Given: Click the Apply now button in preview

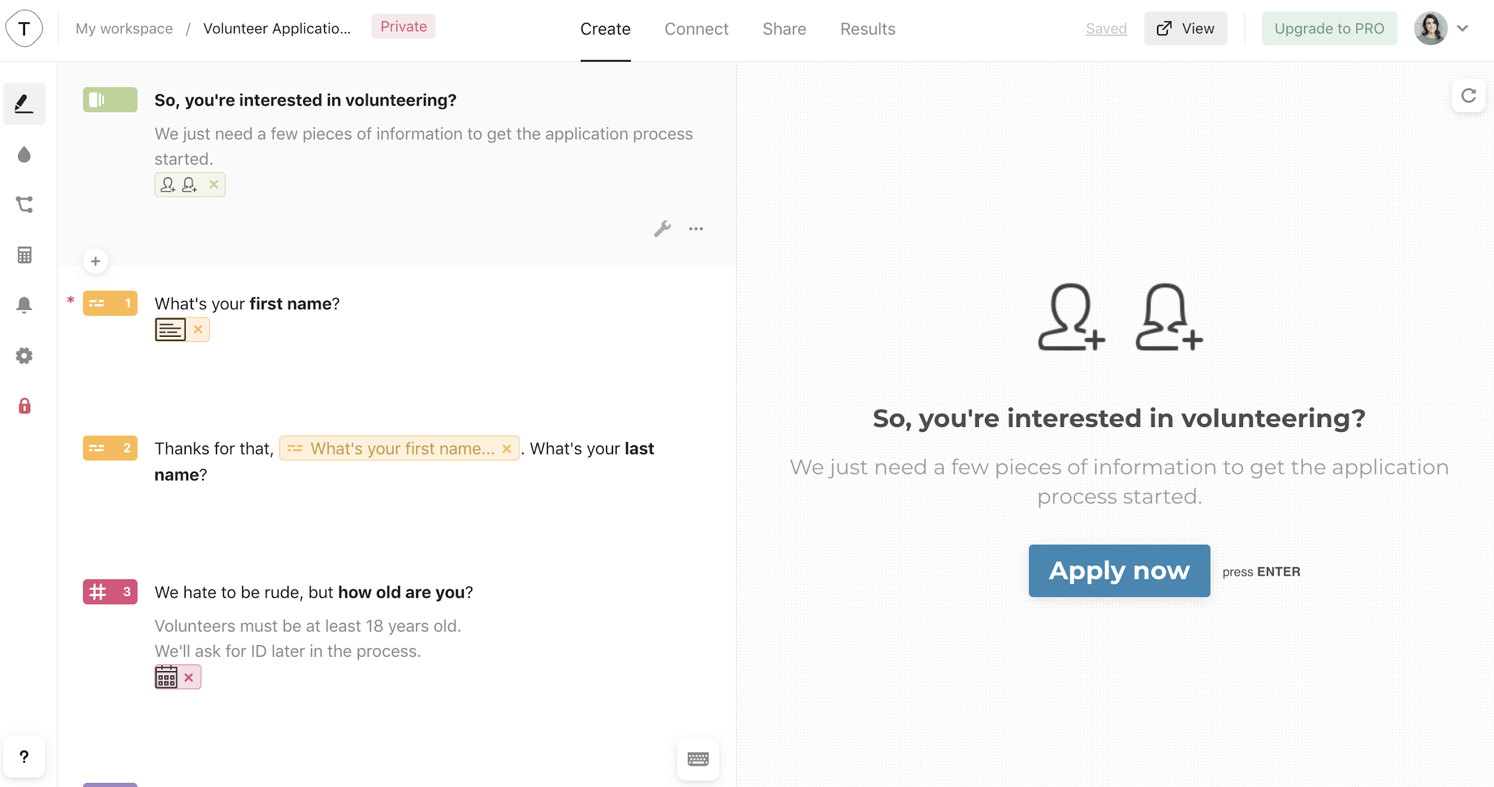Looking at the screenshot, I should [x=1119, y=571].
